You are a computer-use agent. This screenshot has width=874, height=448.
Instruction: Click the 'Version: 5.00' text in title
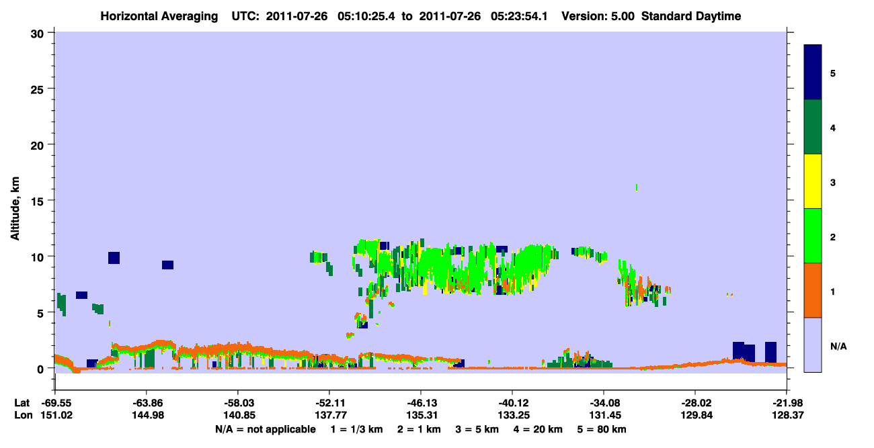pos(598,16)
